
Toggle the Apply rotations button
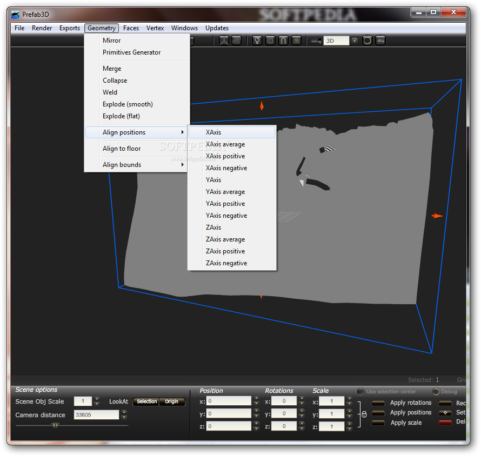[378, 403]
